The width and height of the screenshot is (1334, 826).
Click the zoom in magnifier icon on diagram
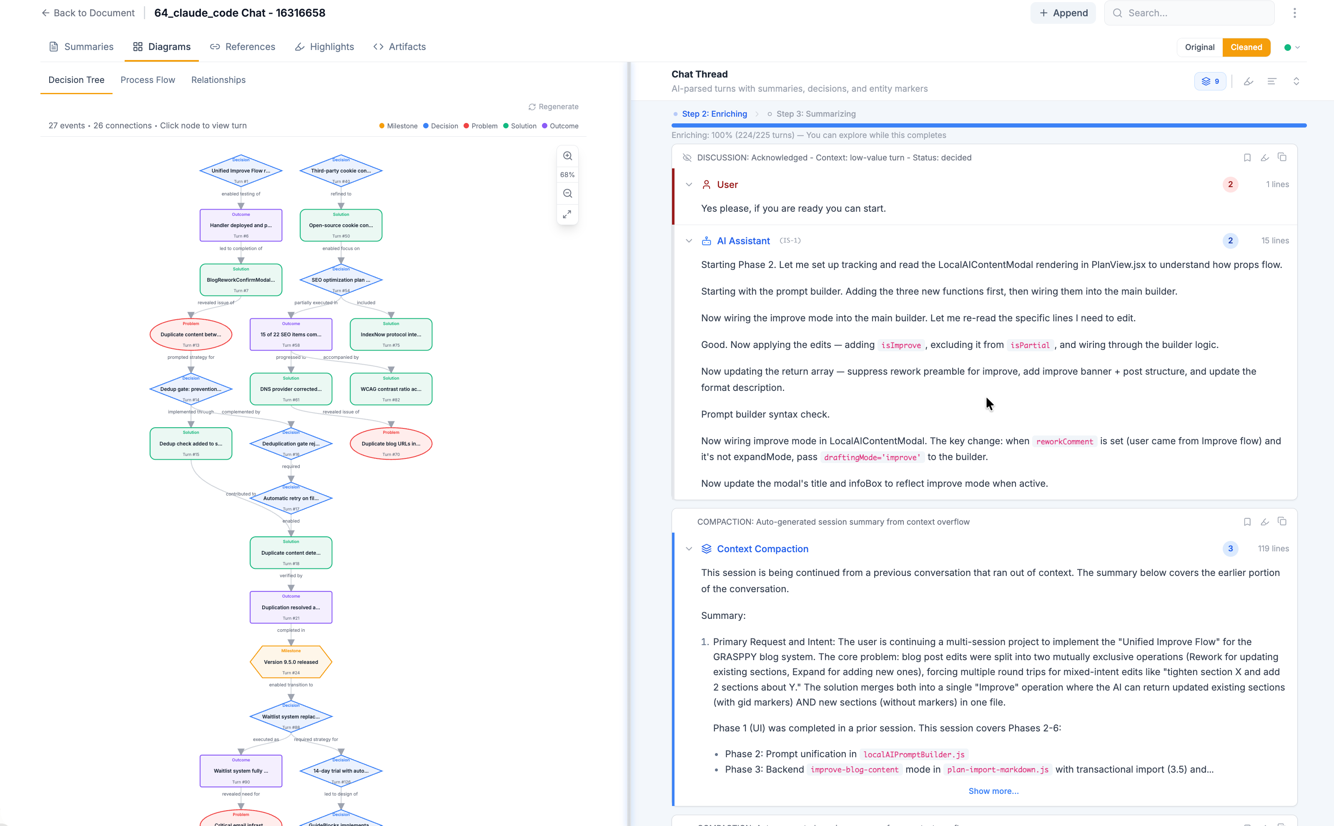coord(567,156)
